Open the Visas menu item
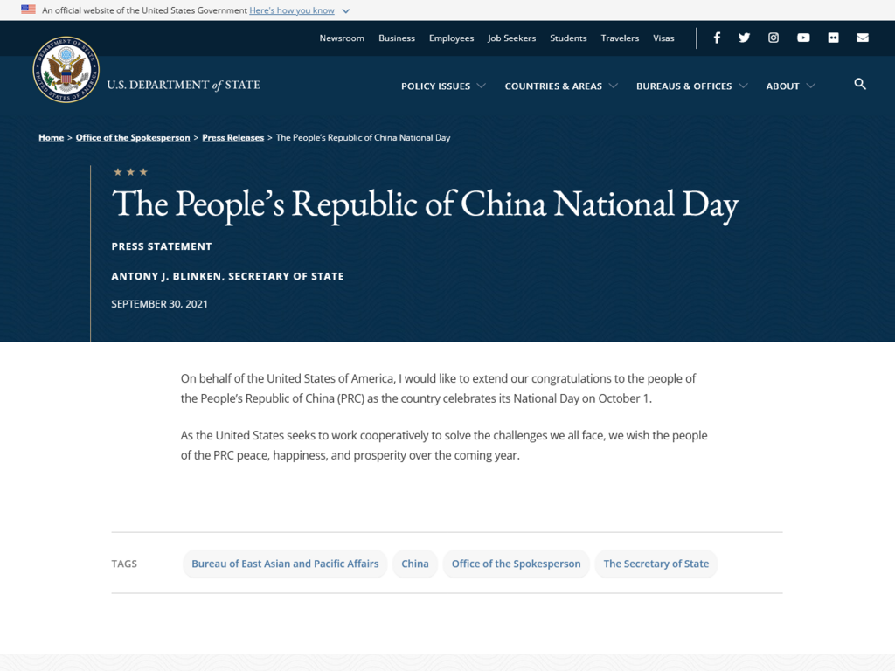The width and height of the screenshot is (895, 671). tap(663, 38)
